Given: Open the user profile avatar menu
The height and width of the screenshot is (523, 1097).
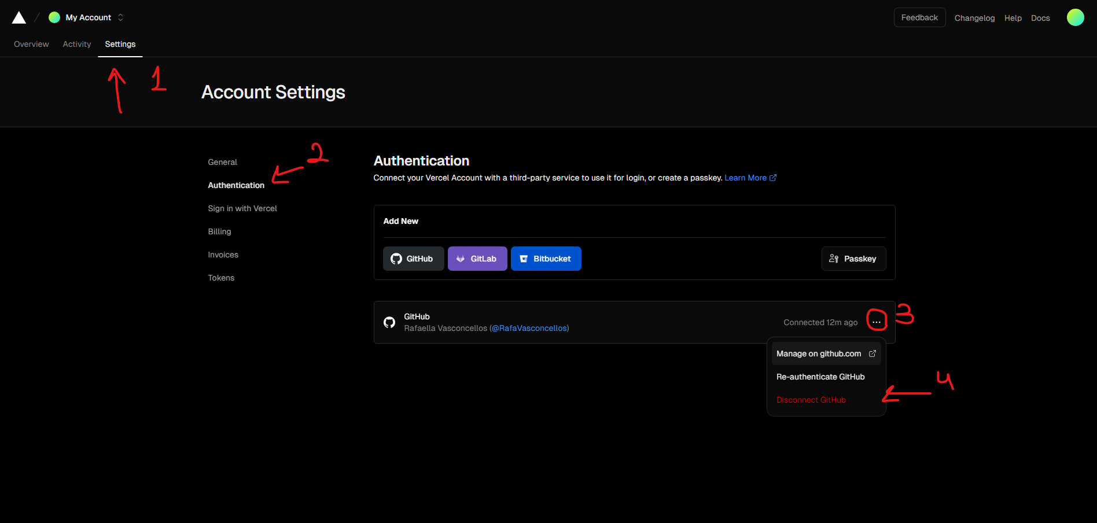Looking at the screenshot, I should pos(1075,17).
